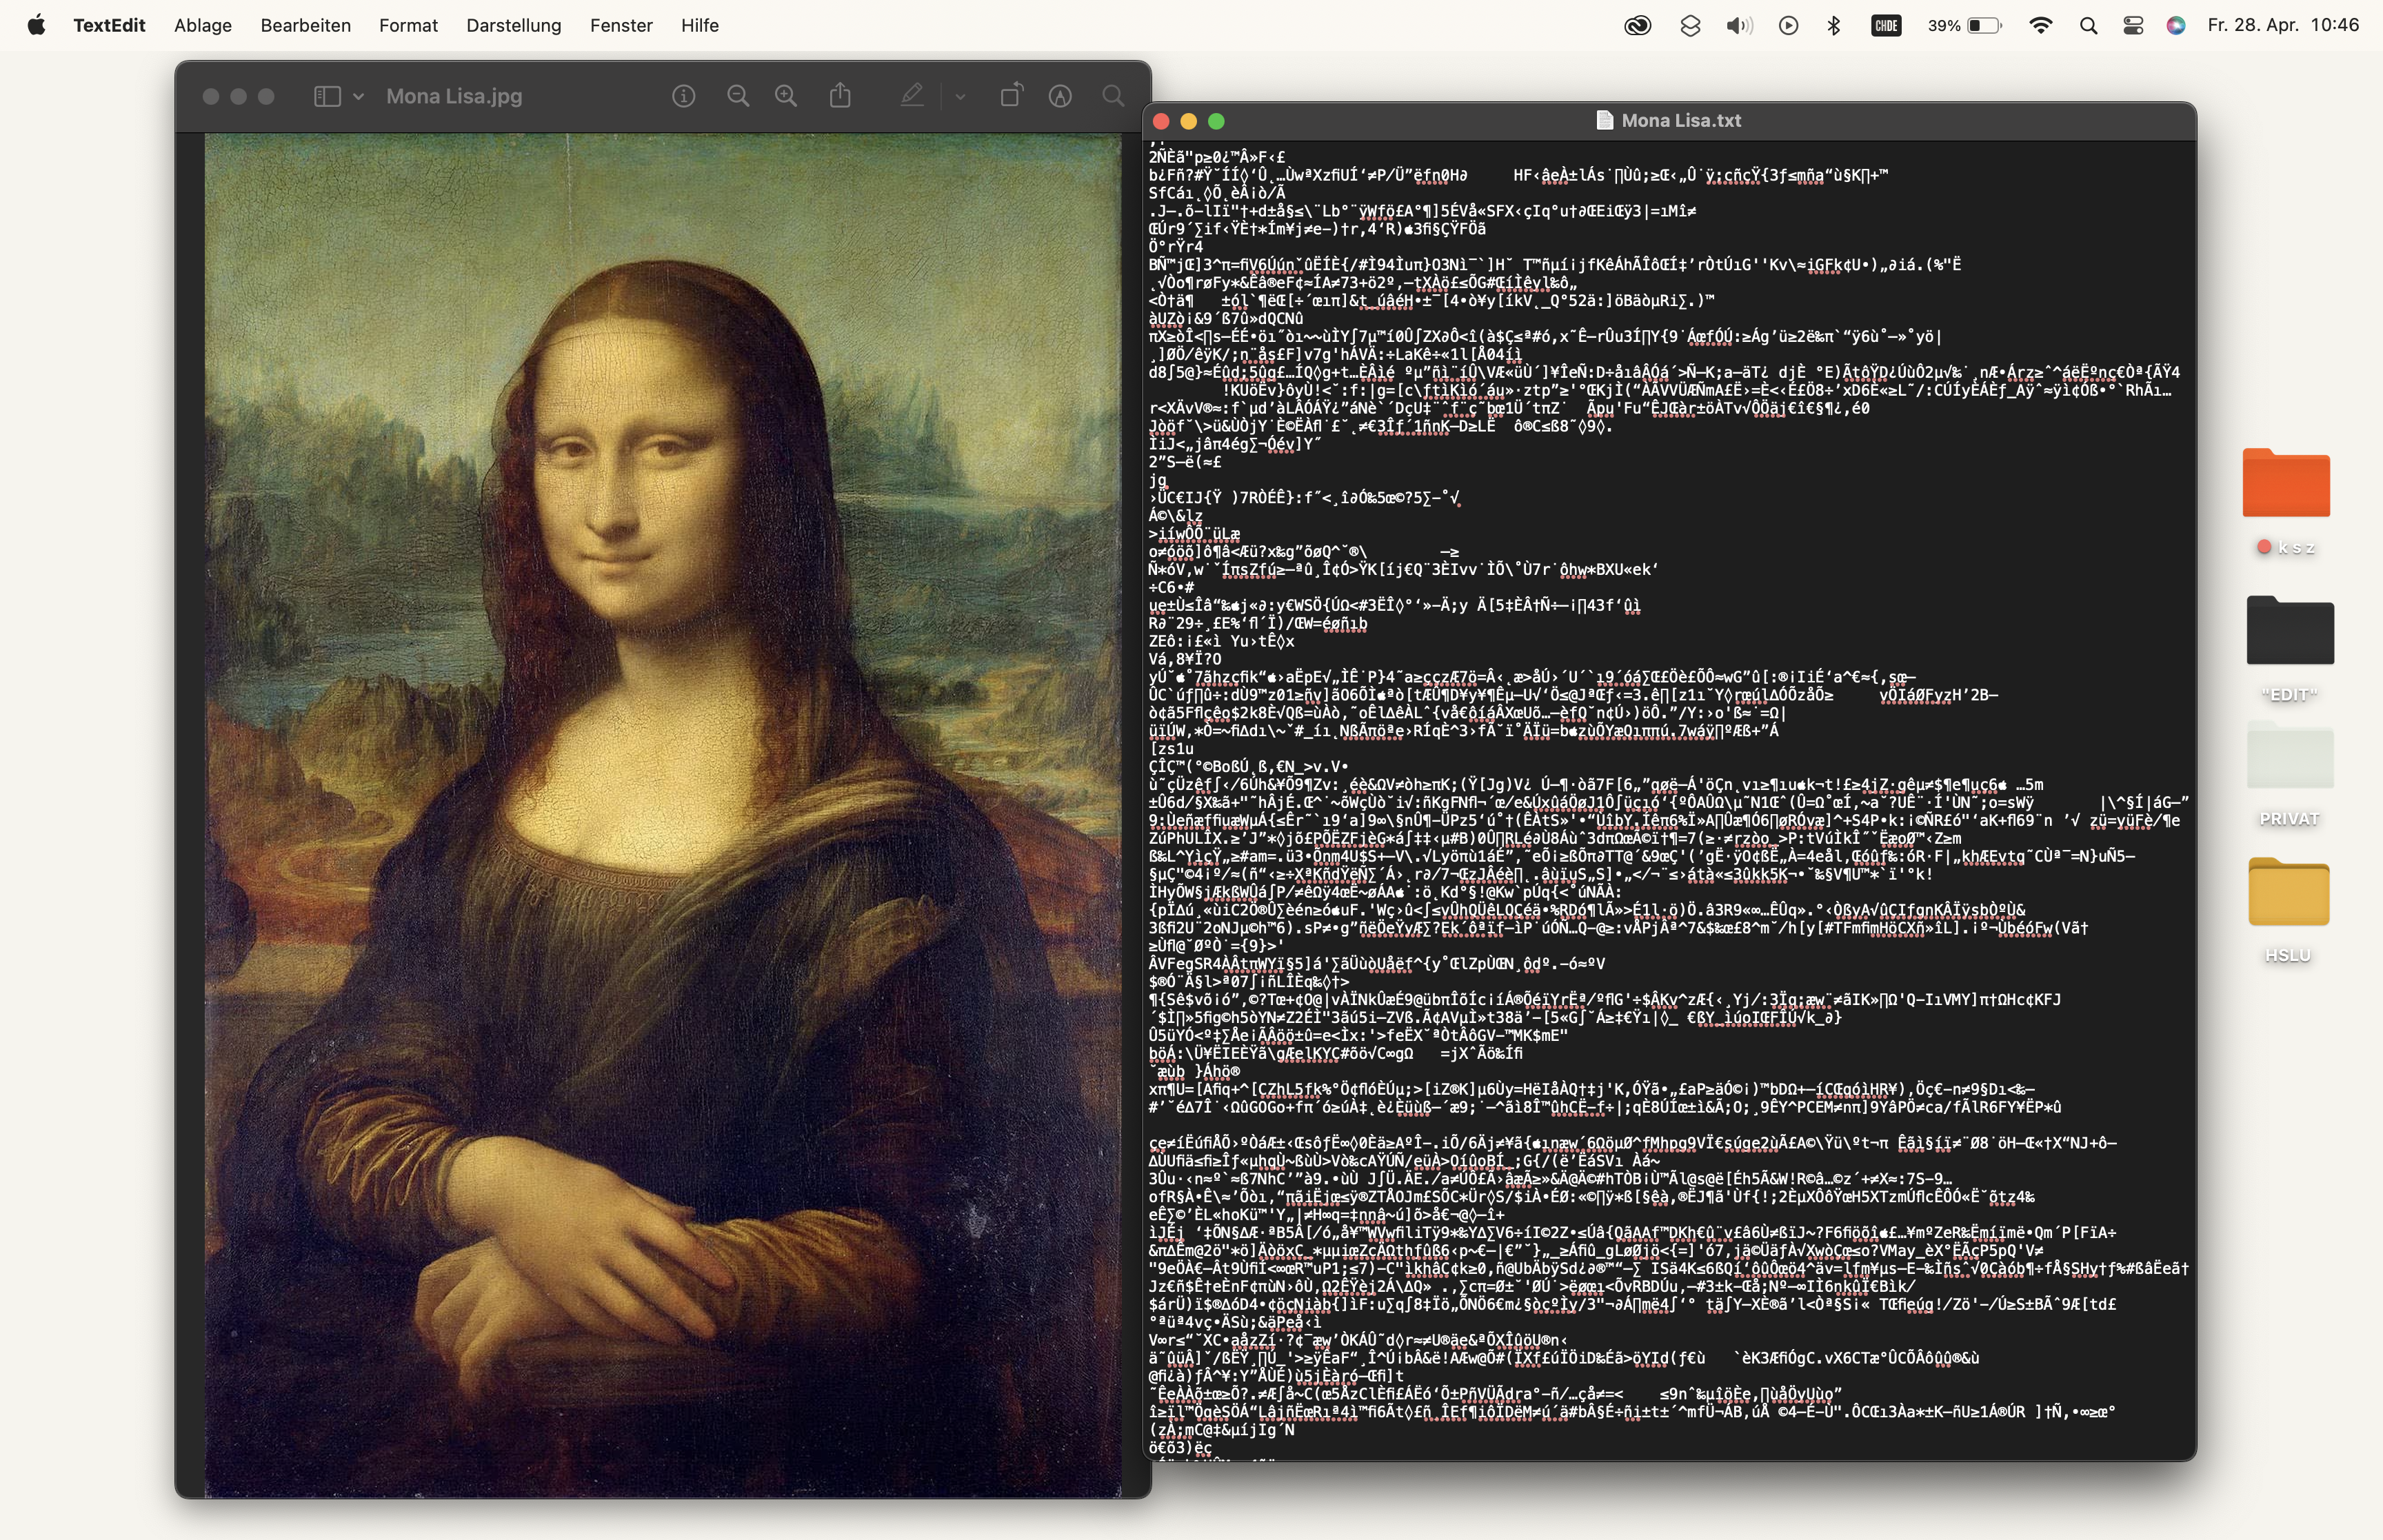Expand the sidebar view options chevron
Image resolution: width=2383 pixels, height=1540 pixels.
click(x=358, y=97)
